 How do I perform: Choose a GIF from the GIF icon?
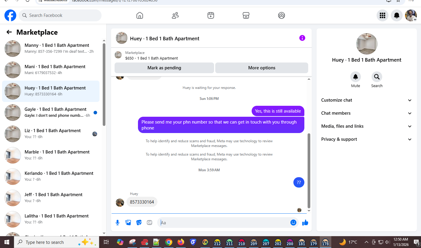coord(150,223)
